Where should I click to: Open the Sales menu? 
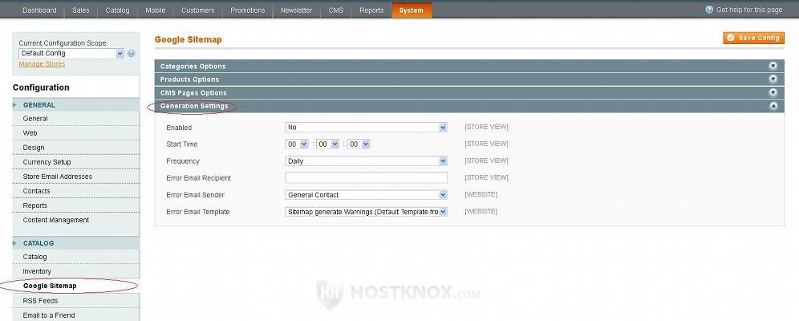80,10
